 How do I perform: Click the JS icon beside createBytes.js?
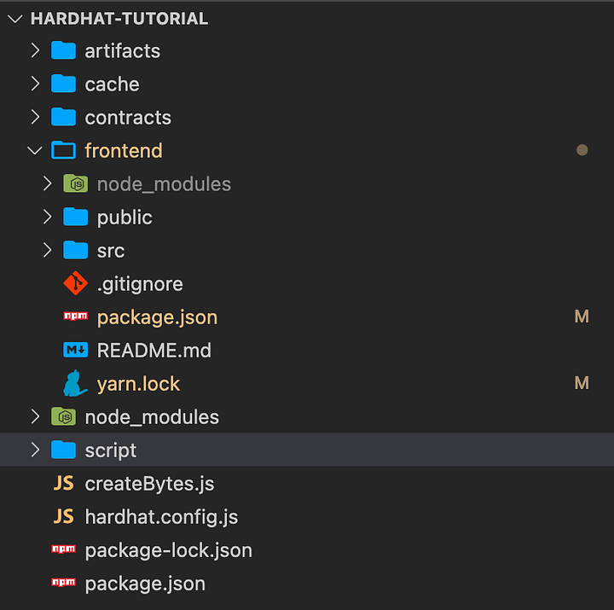(x=63, y=484)
